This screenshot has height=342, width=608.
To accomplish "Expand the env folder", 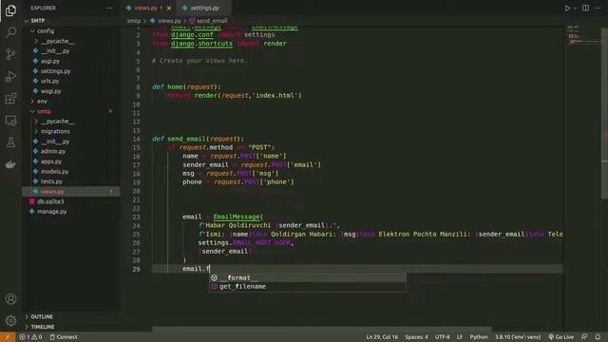I will (71, 102).
